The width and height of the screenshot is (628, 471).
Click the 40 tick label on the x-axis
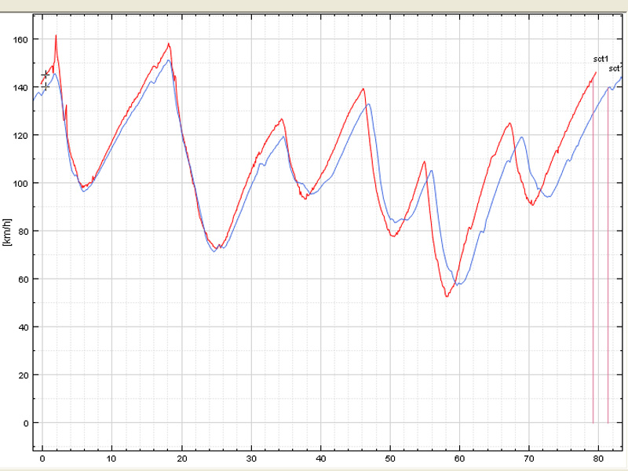pos(320,458)
